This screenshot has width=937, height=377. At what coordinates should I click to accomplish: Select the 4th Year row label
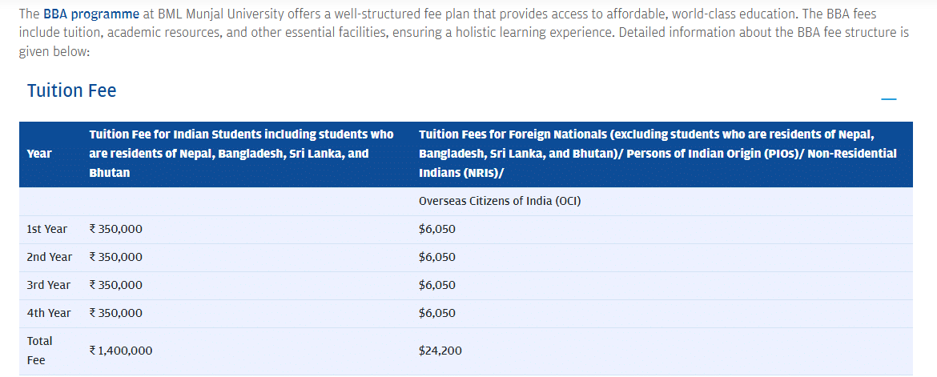(x=49, y=313)
